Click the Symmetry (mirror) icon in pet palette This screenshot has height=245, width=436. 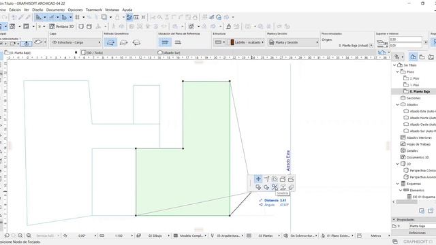coord(275,187)
